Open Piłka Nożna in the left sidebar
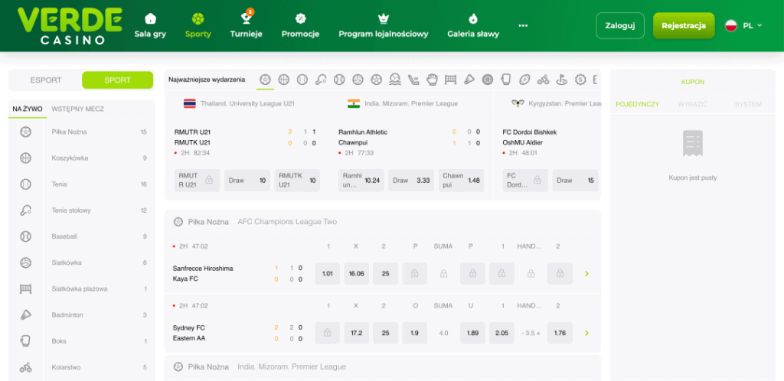 pyautogui.click(x=81, y=132)
